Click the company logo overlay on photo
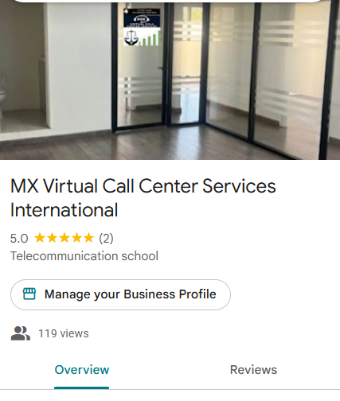The width and height of the screenshot is (340, 401). pyautogui.click(x=142, y=27)
